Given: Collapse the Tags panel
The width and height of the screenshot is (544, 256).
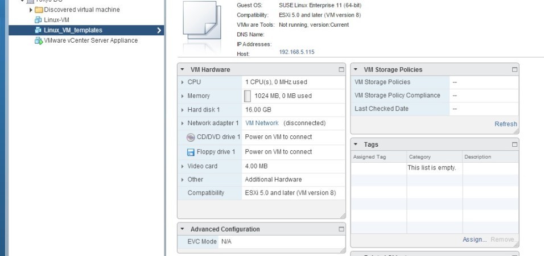Looking at the screenshot, I should 355,144.
